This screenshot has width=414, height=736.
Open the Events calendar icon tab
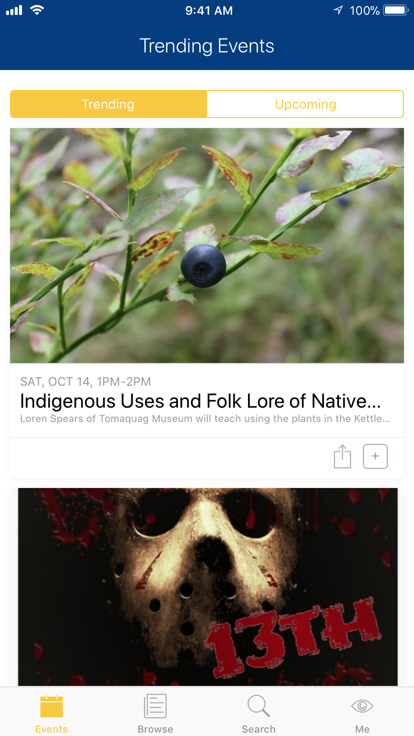[x=51, y=706]
